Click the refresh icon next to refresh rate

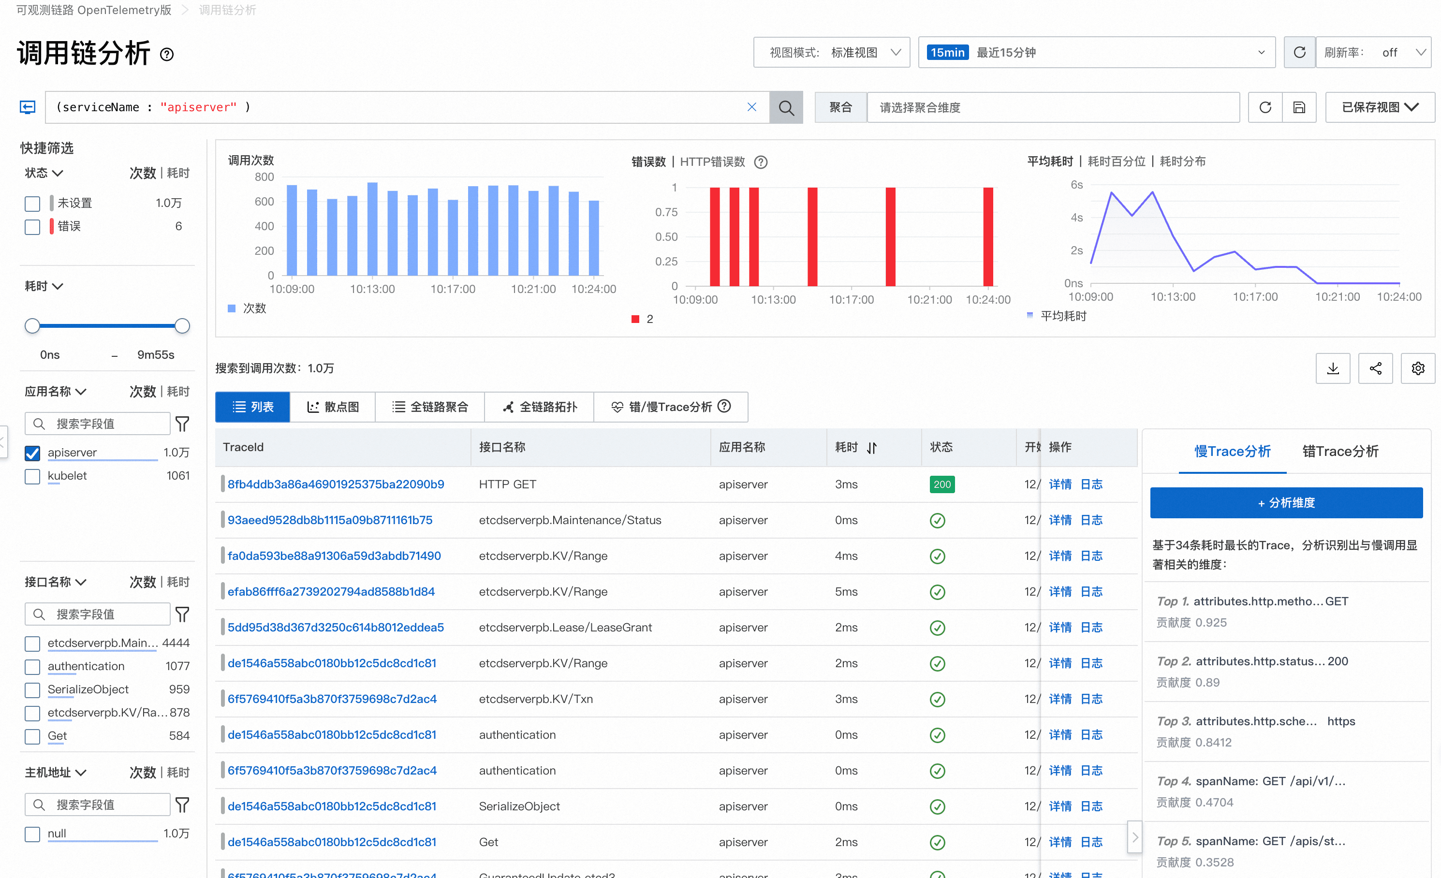point(1299,53)
